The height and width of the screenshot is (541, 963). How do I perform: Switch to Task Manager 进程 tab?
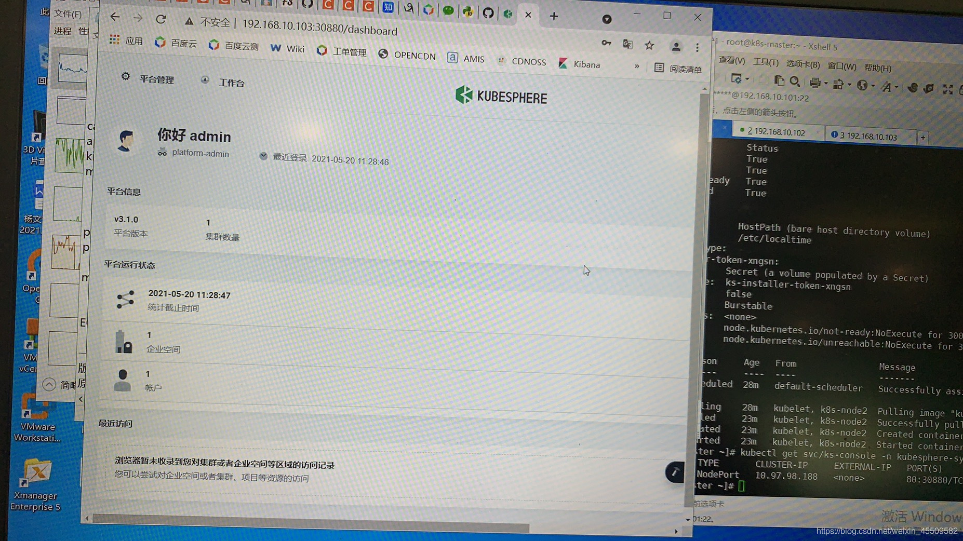tap(62, 31)
